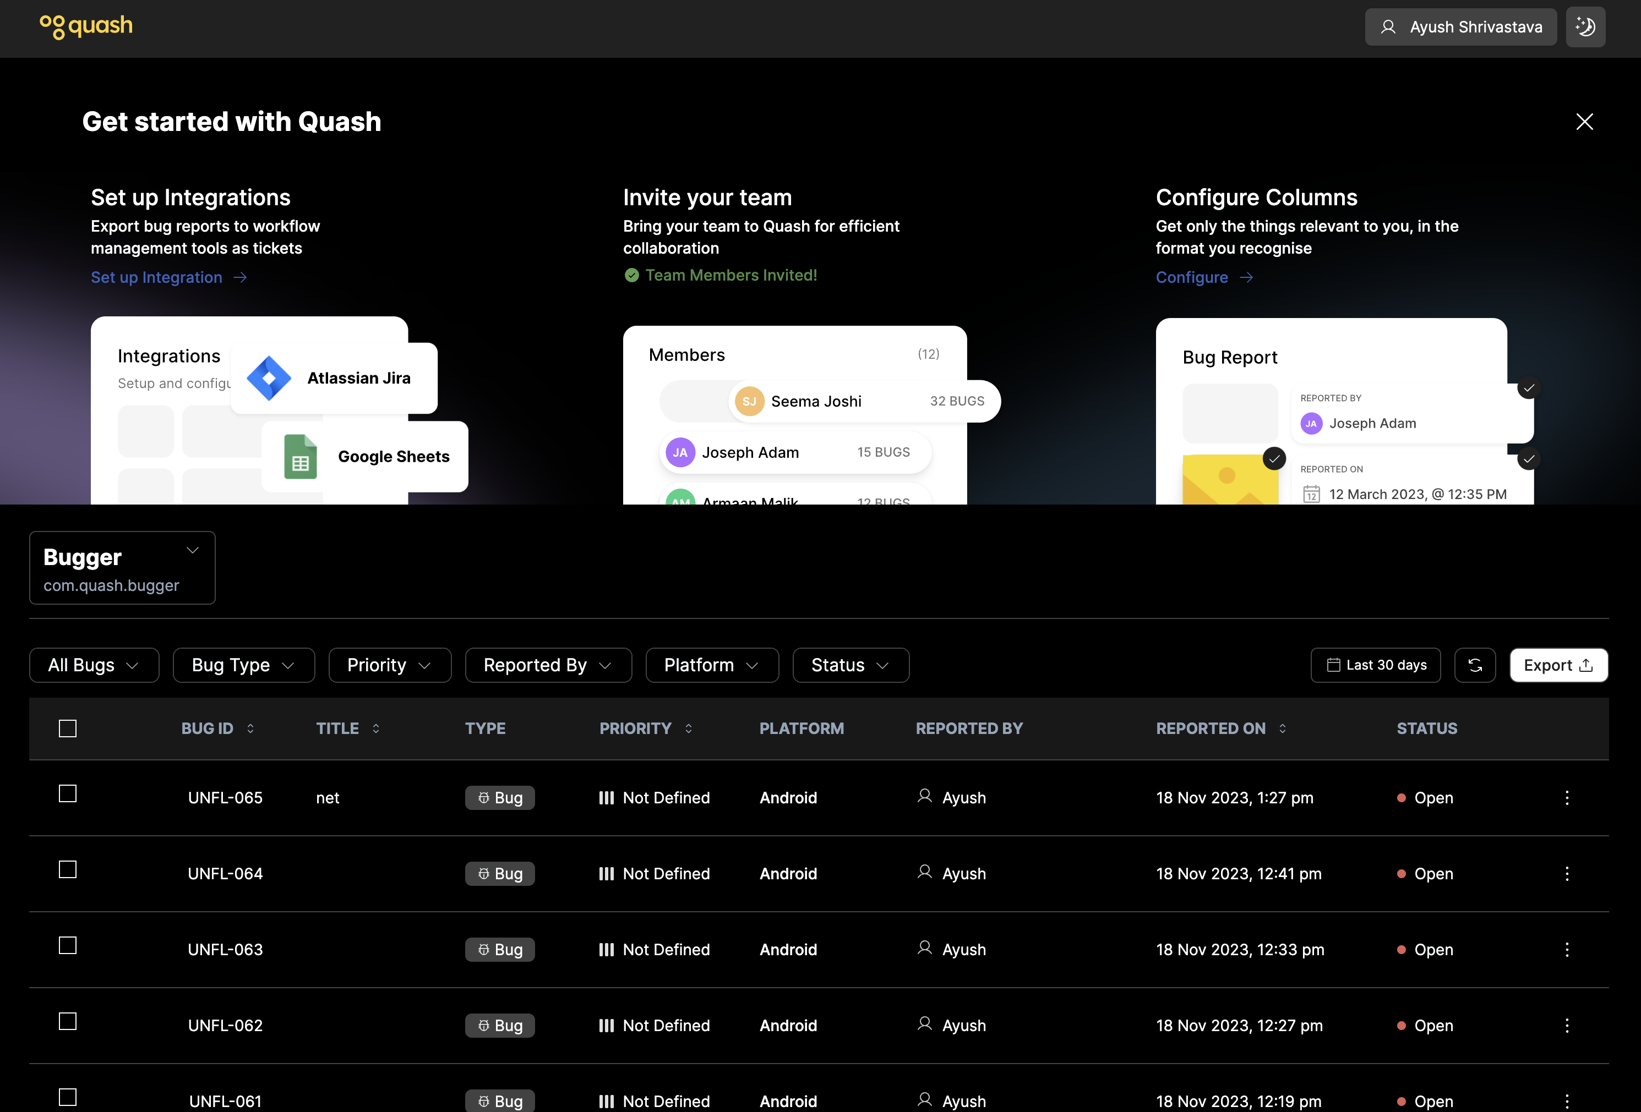Click the refresh bugs icon button
Screen dimensions: 1641x1112
1474,665
